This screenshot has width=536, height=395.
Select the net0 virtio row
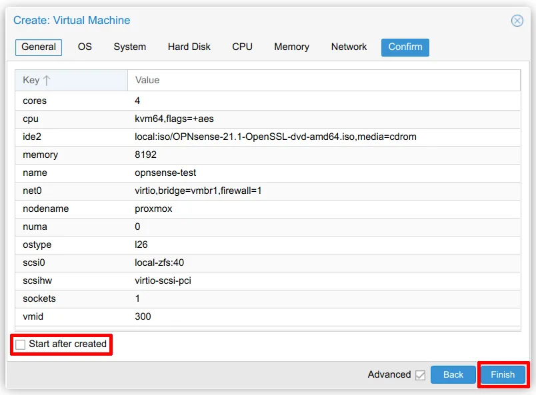[267, 191]
